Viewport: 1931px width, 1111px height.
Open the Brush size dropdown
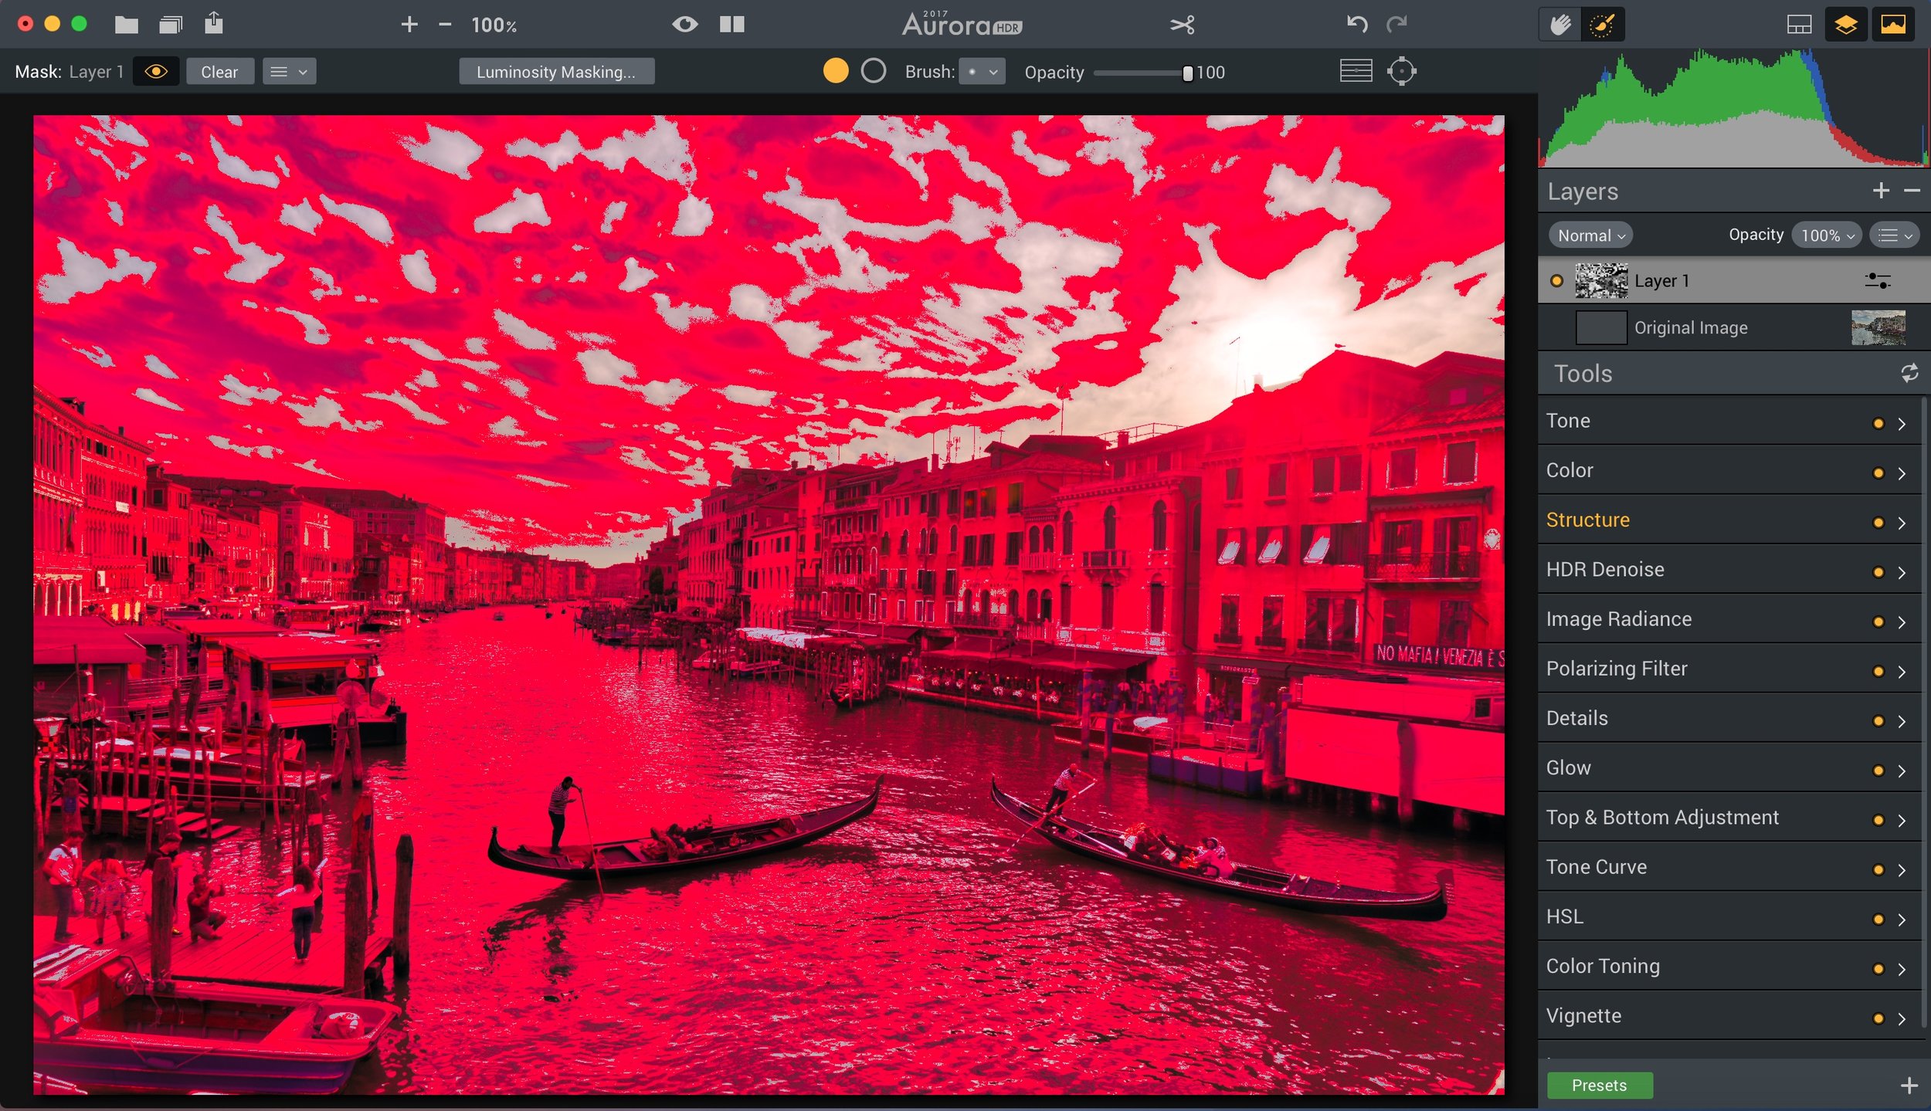click(x=982, y=72)
